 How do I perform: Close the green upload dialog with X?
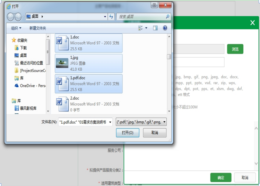(252, 23)
